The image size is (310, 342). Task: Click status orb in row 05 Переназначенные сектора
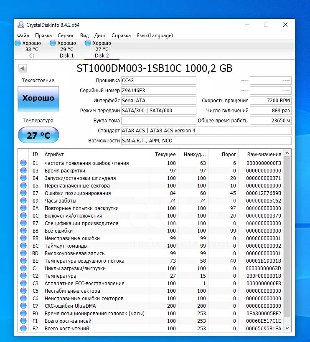[x=23, y=185]
